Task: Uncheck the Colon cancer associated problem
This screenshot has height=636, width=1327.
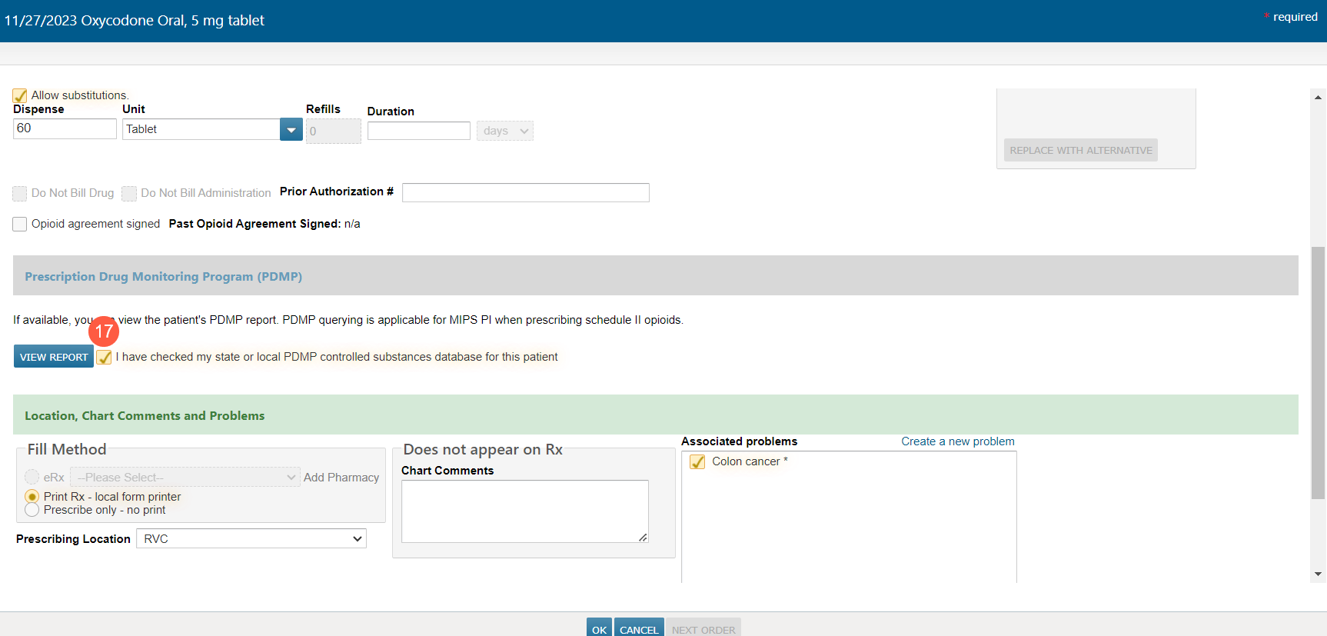Action: click(697, 461)
